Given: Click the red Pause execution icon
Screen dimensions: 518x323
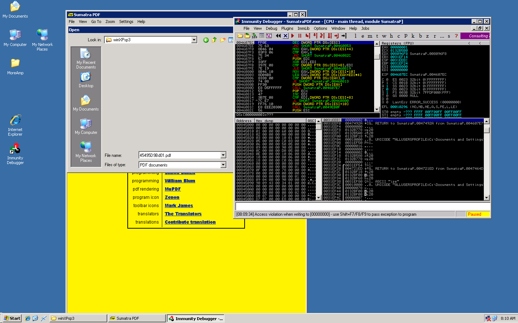Looking at the screenshot, I should click(x=300, y=36).
